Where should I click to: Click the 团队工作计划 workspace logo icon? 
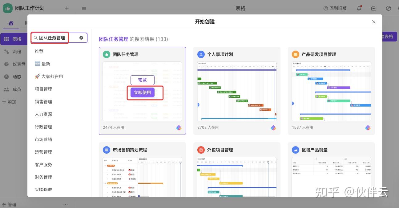(8, 8)
